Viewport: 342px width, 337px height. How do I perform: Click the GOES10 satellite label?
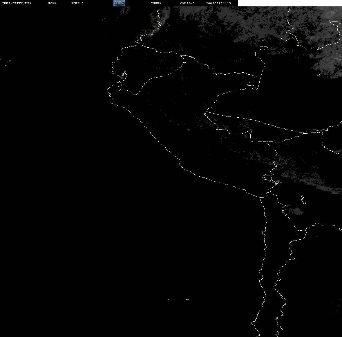77,3
